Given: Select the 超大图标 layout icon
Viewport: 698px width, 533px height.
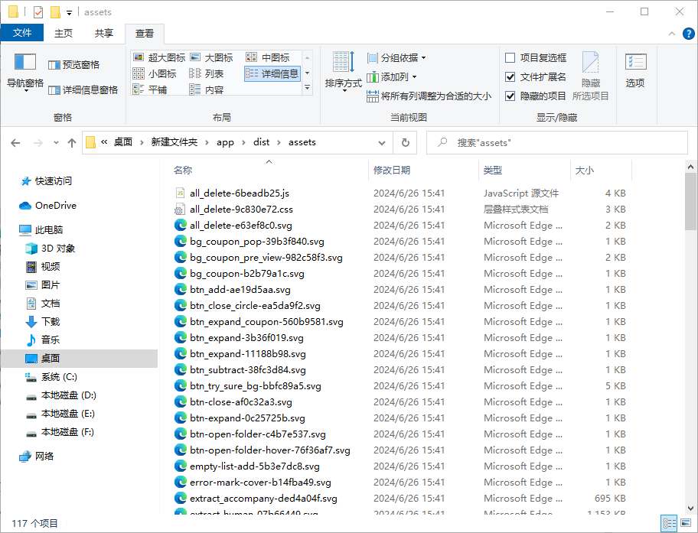Looking at the screenshot, I should (159, 57).
